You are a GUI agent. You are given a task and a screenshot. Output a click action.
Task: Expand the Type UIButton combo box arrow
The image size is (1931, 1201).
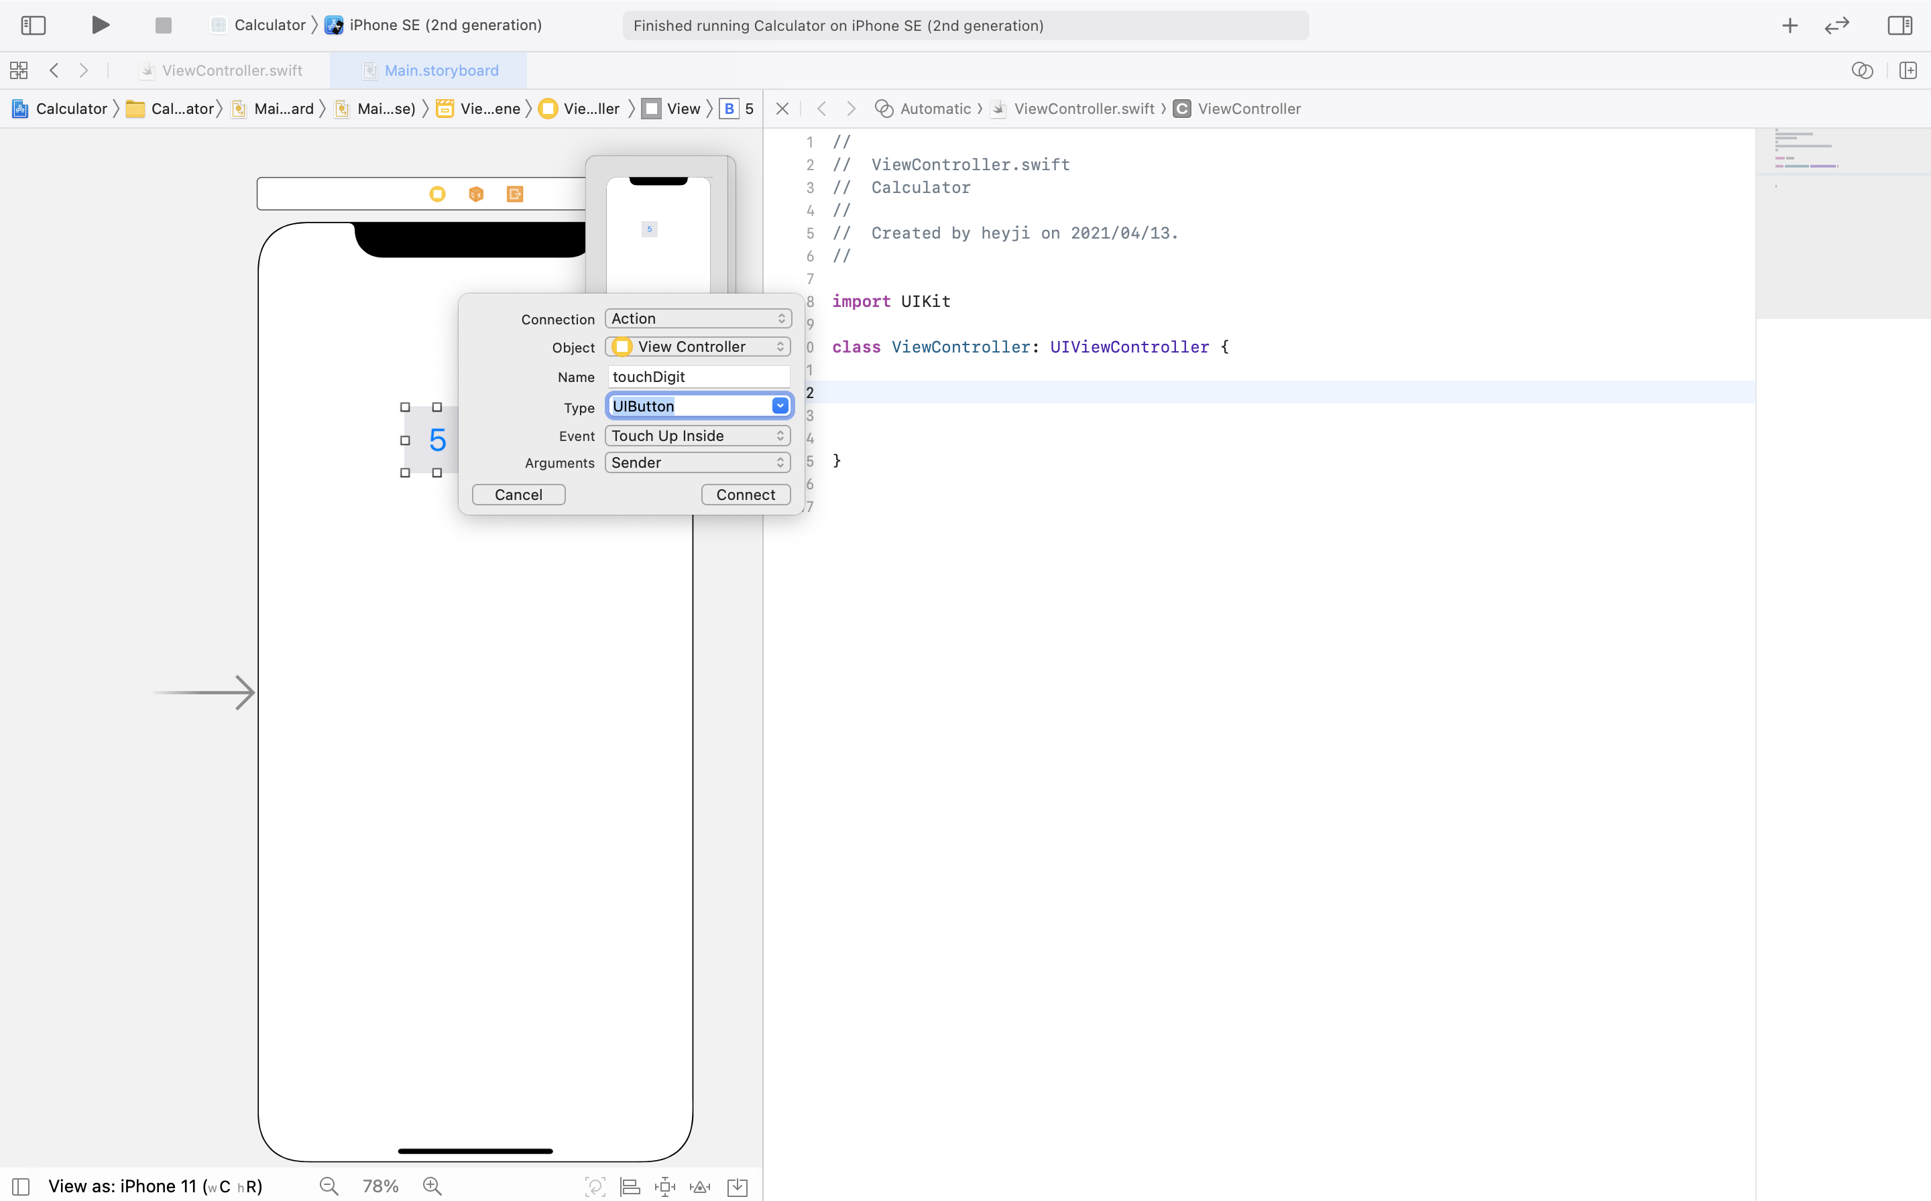tap(780, 406)
